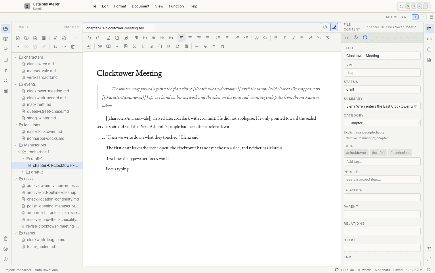Open the settings gear in left sidebar

point(5,259)
